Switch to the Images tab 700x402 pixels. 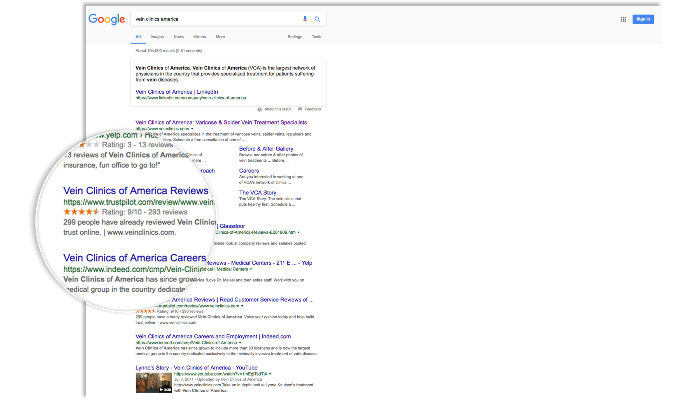coord(157,37)
